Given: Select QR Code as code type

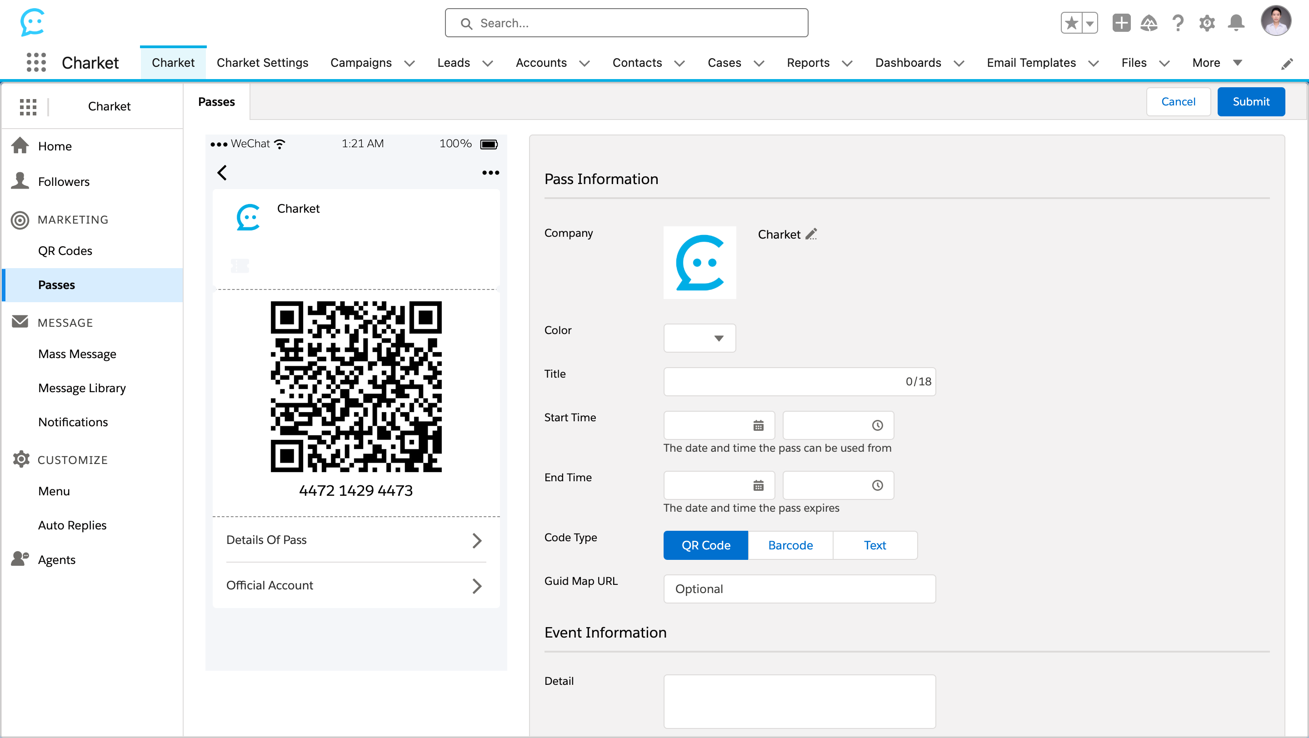Looking at the screenshot, I should point(706,545).
